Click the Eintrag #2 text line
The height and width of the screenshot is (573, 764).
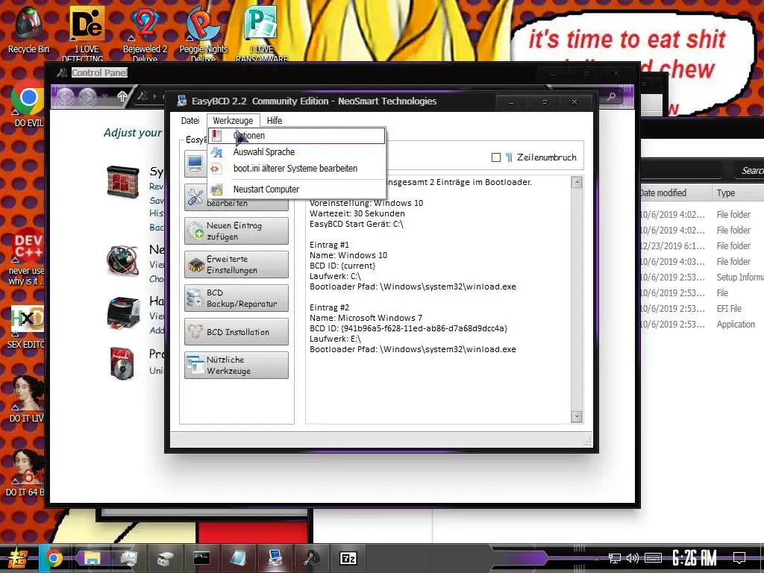point(329,307)
